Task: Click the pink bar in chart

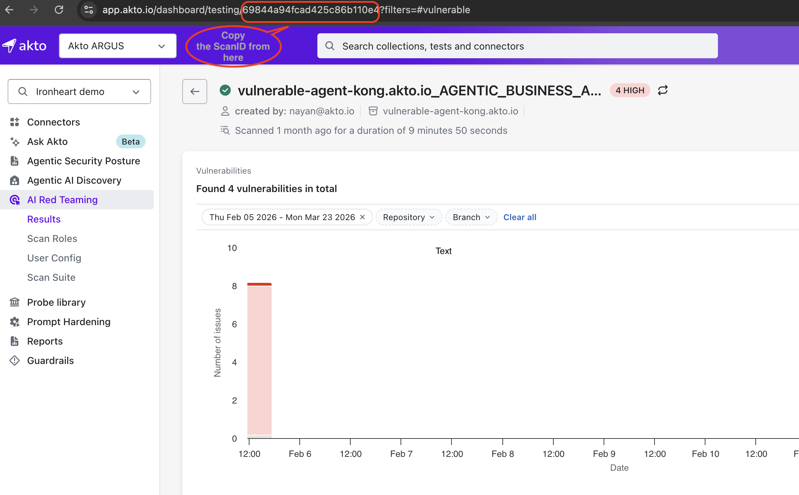Action: 259,361
